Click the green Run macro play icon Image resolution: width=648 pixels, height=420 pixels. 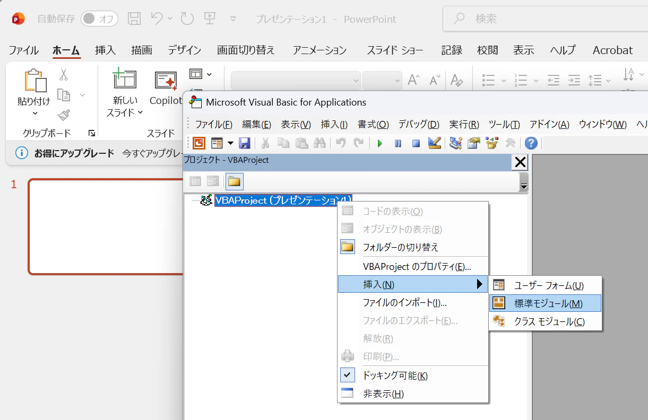(380, 143)
